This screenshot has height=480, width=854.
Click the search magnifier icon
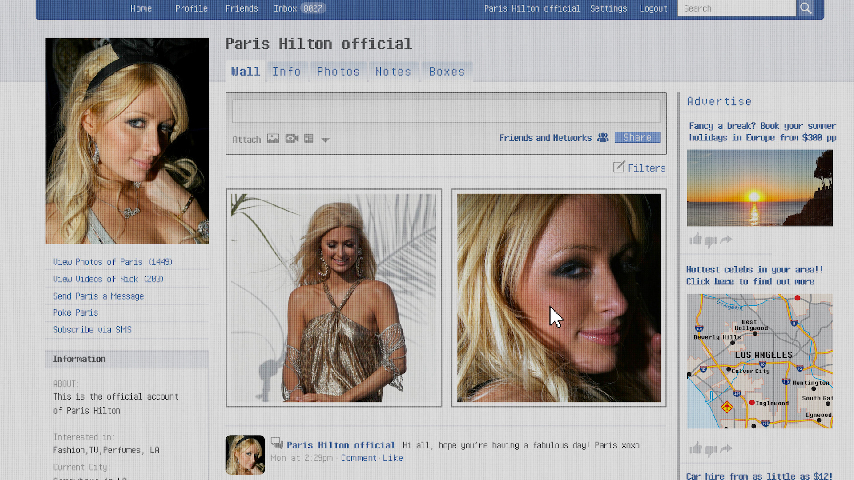(x=806, y=8)
